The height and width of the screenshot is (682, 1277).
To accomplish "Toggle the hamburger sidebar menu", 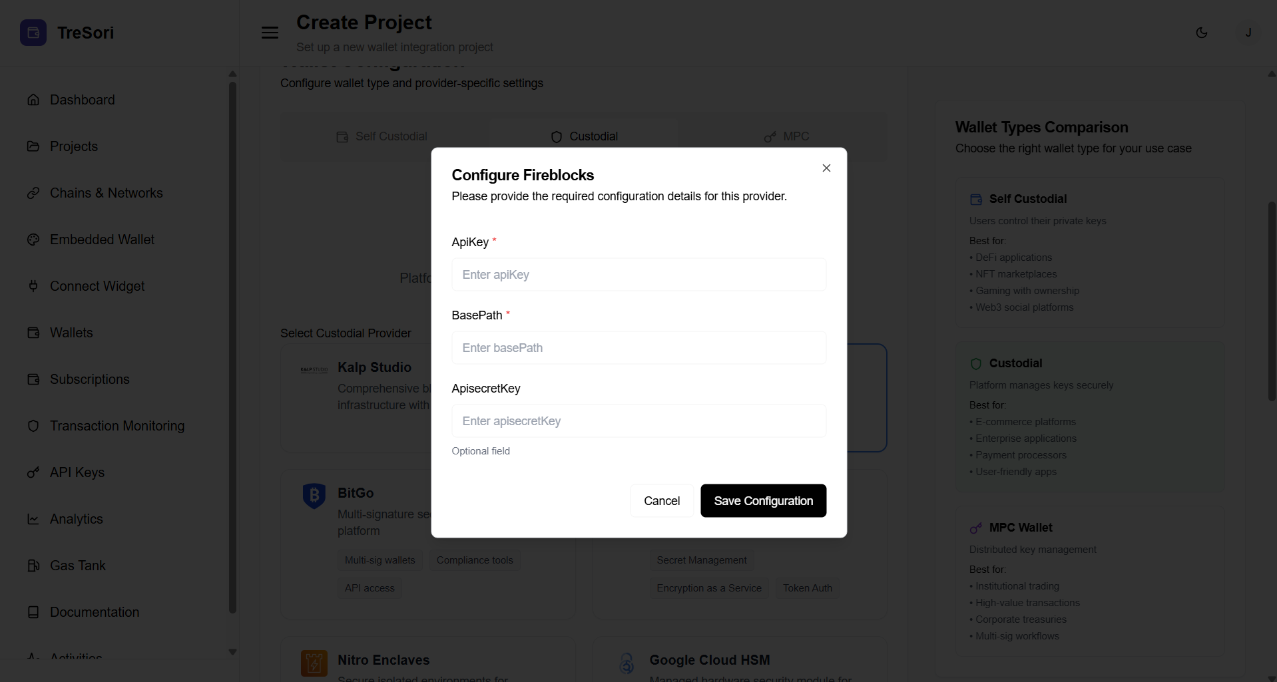I will pyautogui.click(x=270, y=33).
